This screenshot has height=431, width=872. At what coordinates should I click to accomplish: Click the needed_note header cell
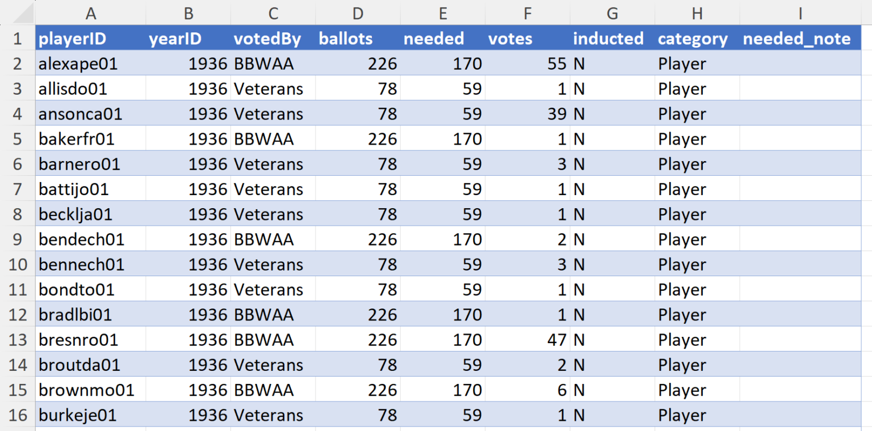click(x=800, y=39)
